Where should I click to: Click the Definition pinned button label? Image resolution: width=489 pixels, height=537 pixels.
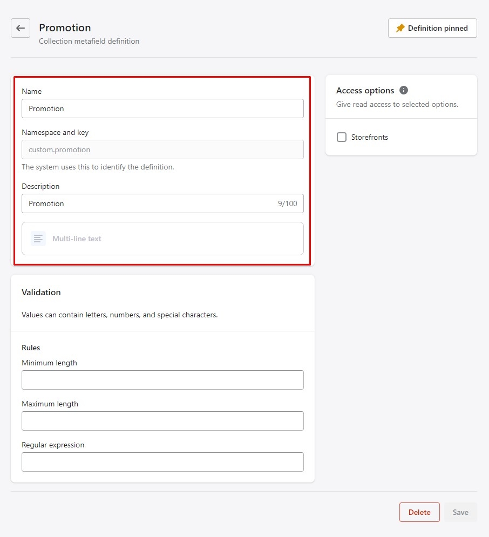438,28
